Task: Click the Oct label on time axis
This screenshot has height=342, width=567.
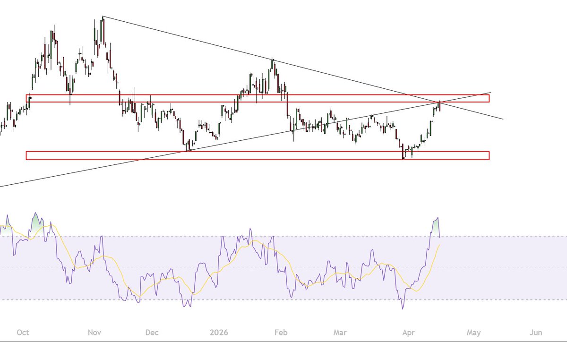Action: point(23,332)
